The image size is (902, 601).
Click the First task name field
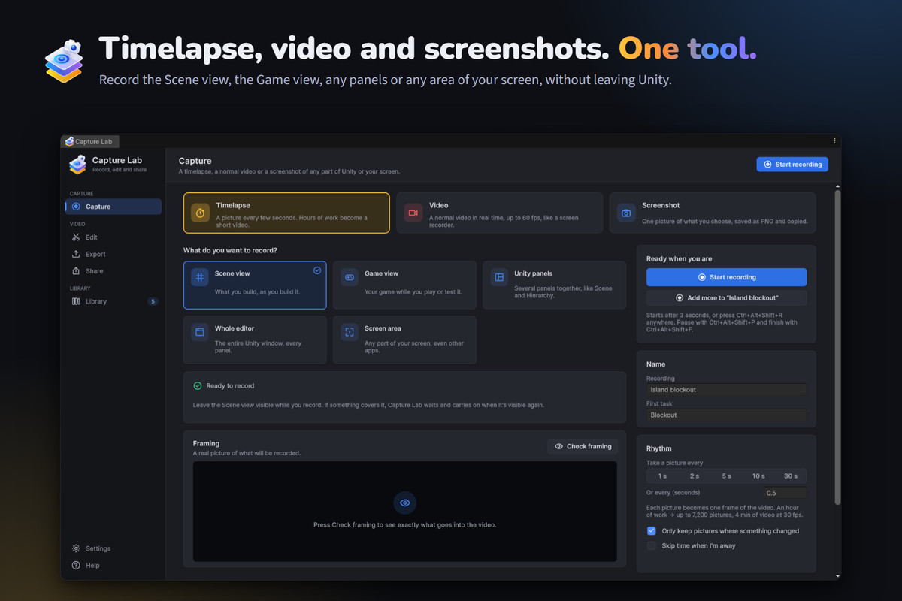[x=726, y=415]
